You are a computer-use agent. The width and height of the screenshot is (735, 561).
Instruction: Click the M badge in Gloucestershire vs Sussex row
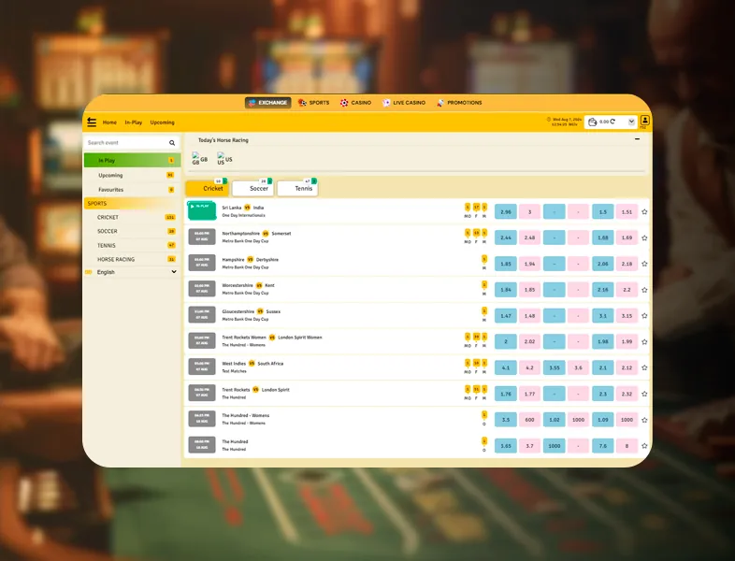484,314
